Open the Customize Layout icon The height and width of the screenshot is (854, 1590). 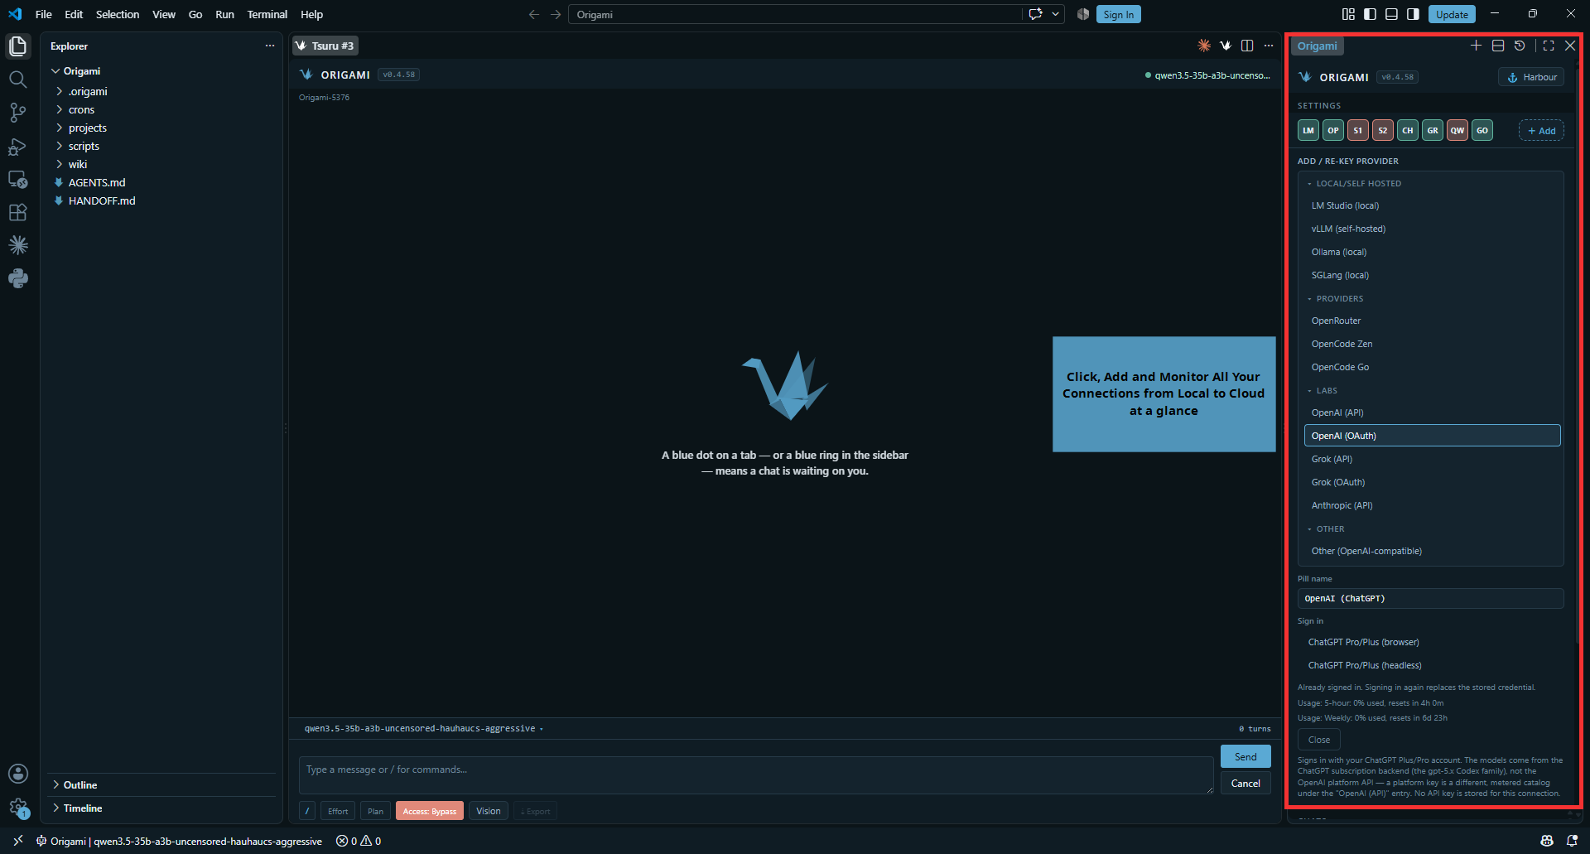click(1348, 14)
